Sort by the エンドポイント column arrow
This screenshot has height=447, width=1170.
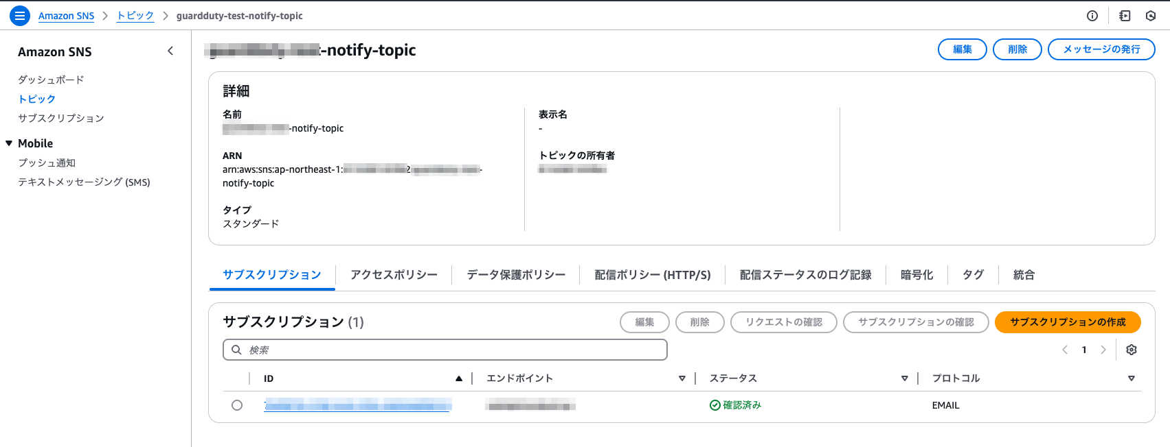click(682, 378)
